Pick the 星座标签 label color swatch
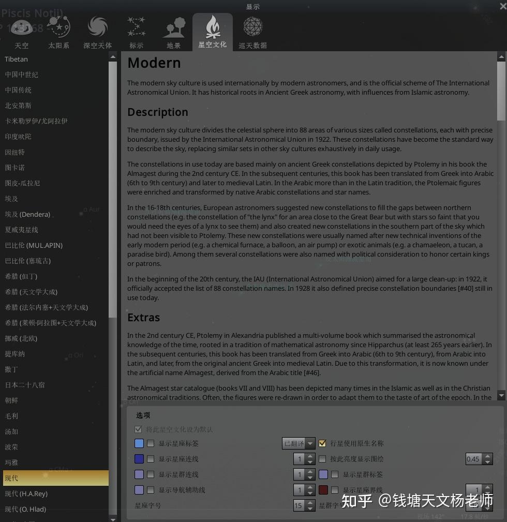 [x=139, y=443]
